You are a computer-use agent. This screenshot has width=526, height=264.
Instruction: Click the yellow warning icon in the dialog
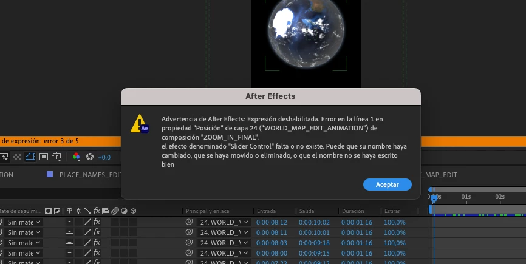(139, 124)
